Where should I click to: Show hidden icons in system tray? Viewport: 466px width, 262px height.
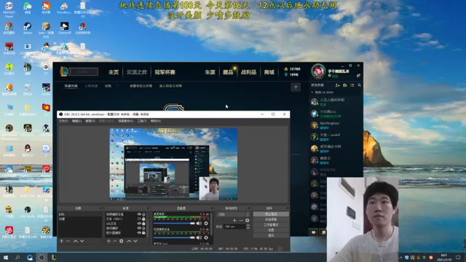pyautogui.click(x=401, y=258)
